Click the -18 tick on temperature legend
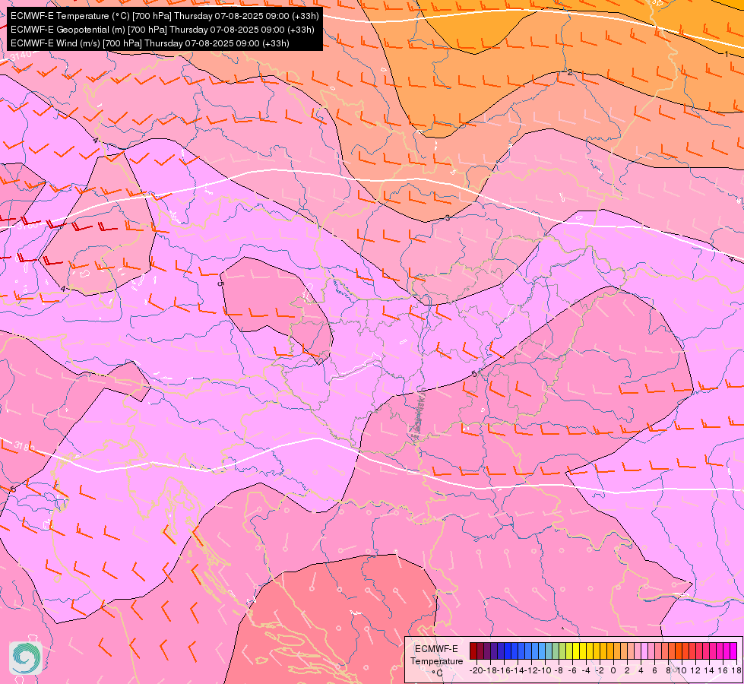The height and width of the screenshot is (684, 744). point(491,670)
